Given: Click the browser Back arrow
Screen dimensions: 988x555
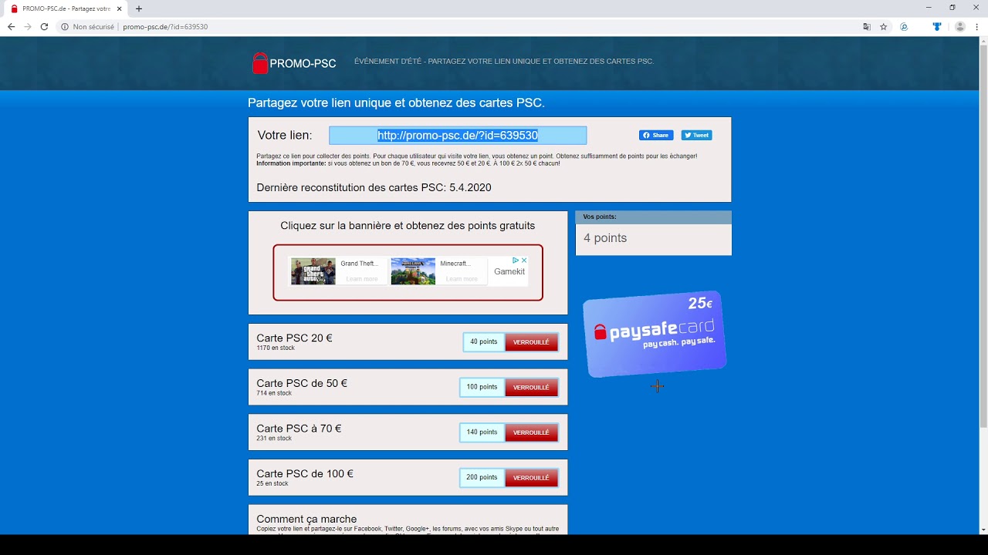Looking at the screenshot, I should [x=11, y=26].
